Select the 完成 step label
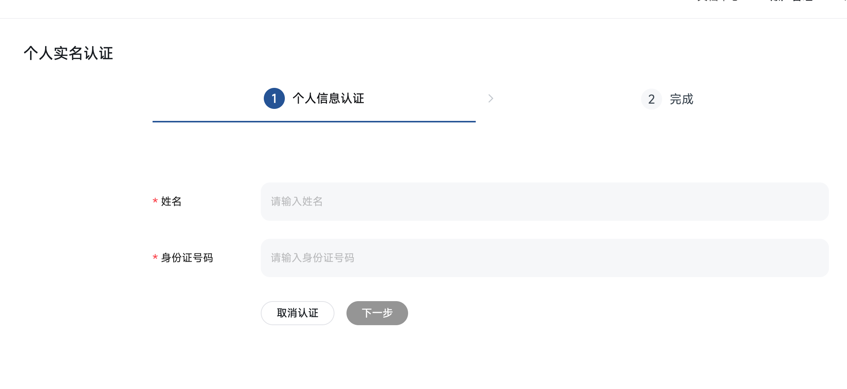847x389 pixels. 682,99
